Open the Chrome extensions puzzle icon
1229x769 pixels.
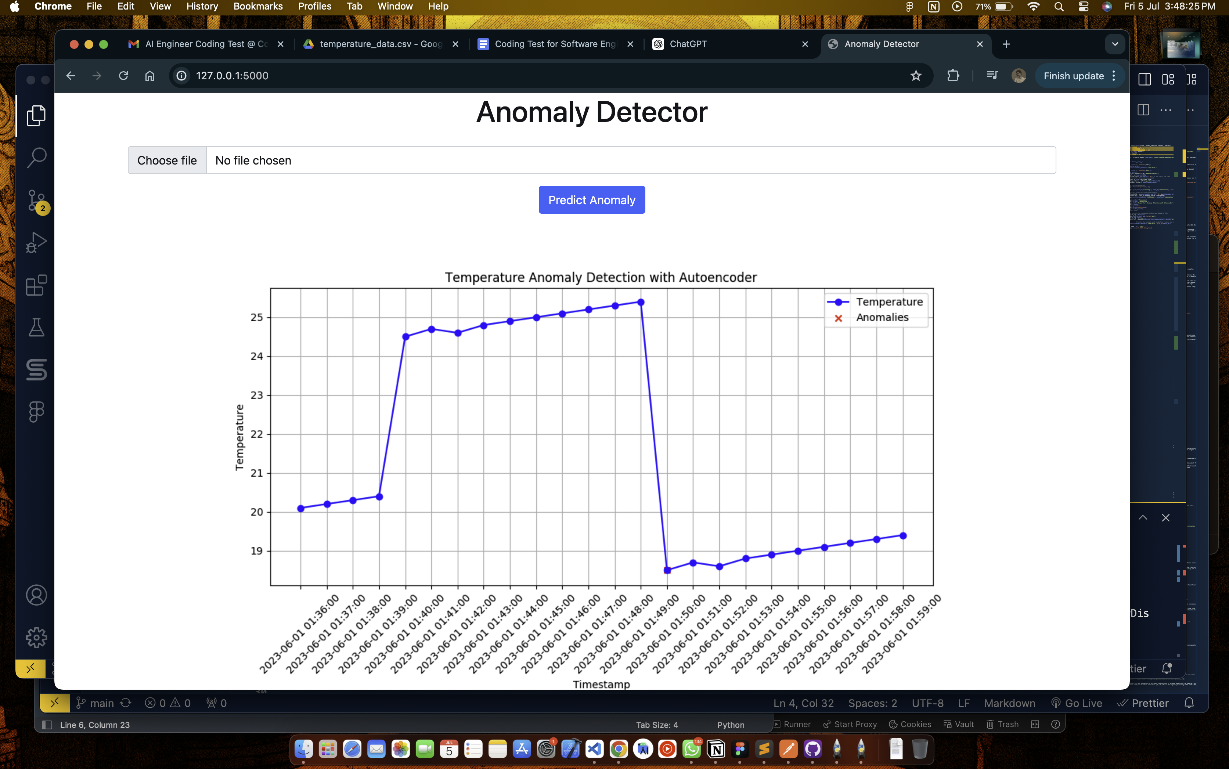(953, 76)
